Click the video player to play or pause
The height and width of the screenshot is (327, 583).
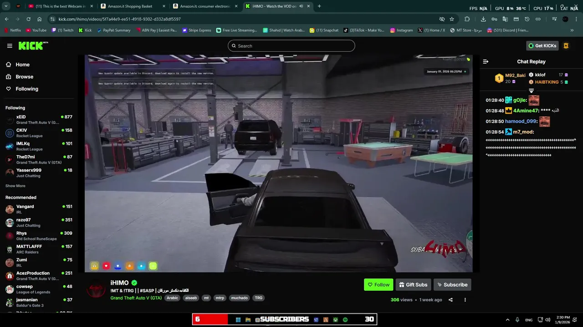tap(278, 163)
